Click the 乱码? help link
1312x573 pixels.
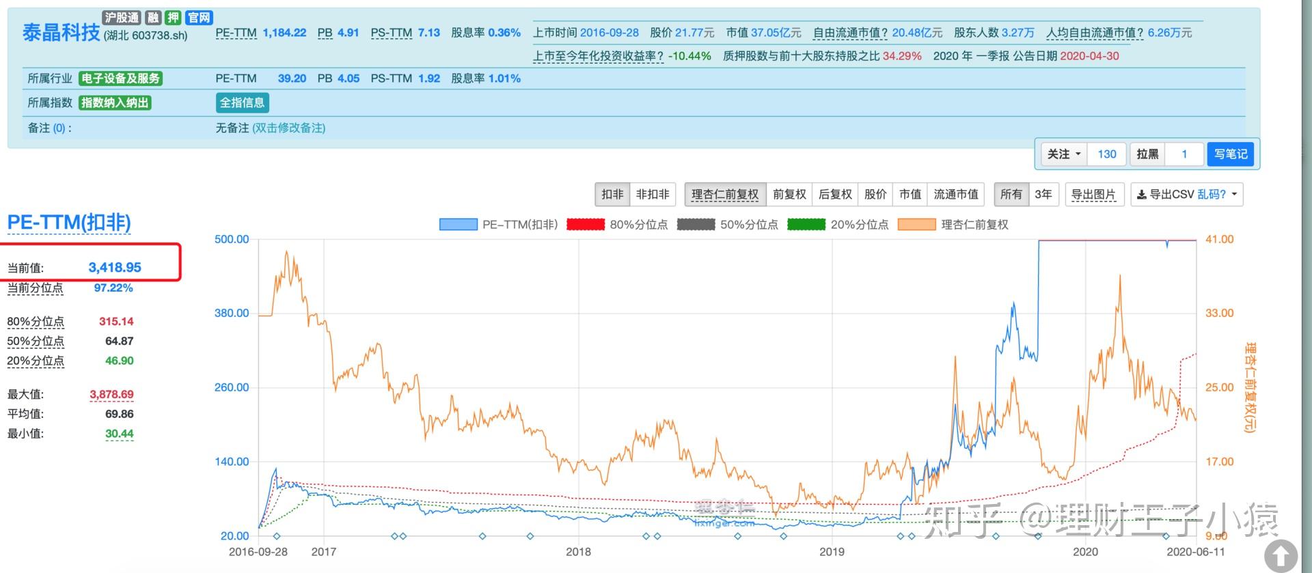pos(1212,195)
